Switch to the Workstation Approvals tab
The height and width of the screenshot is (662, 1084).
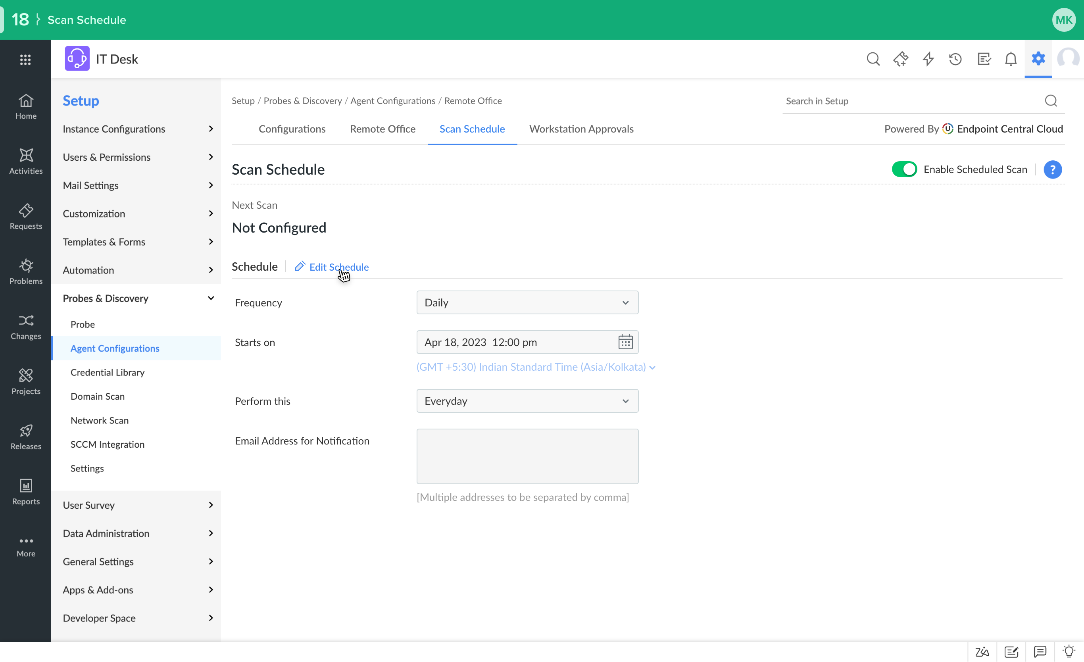[x=581, y=129]
